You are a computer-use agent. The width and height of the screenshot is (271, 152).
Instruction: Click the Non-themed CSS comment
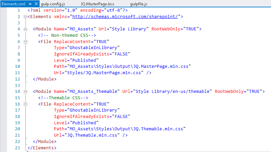point(67,35)
